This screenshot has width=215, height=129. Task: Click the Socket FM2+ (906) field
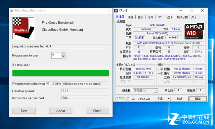[x=158, y=33]
